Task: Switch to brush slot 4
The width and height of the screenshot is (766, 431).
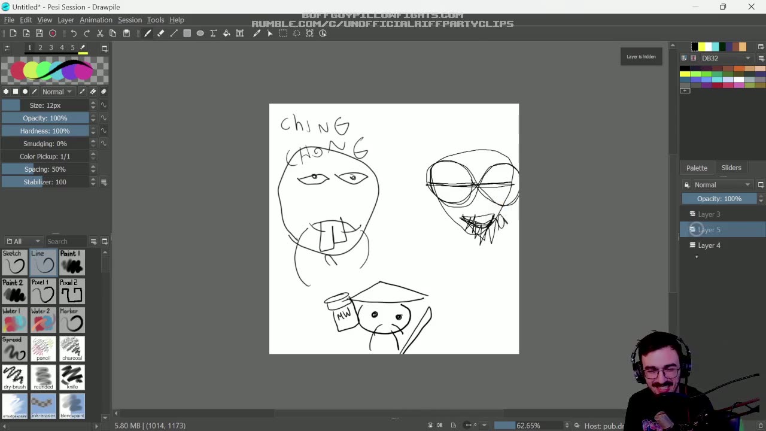Action: coord(62,48)
